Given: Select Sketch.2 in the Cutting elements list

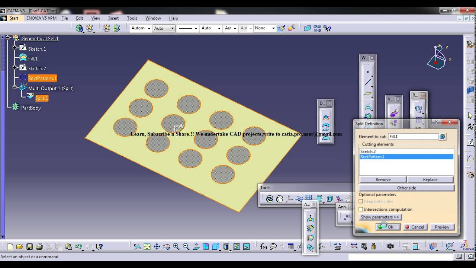Looking at the screenshot, I should pos(406,151).
